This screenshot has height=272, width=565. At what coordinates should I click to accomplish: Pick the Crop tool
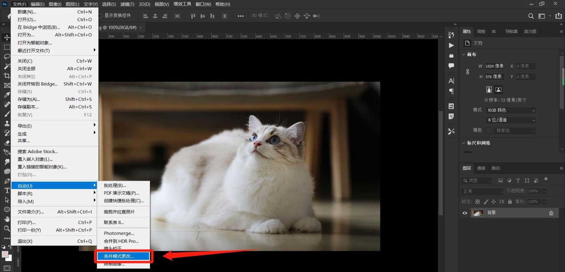pyautogui.click(x=7, y=75)
